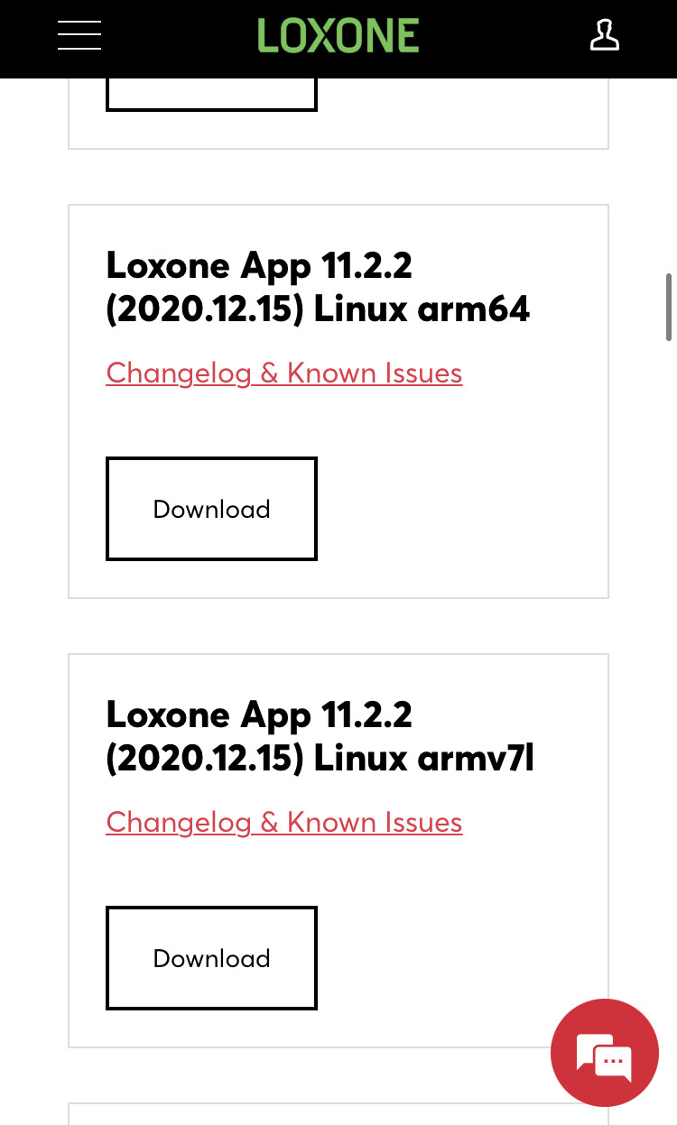Select the "Loxone App 11.2.2" armv7l title line
The image size is (677, 1125).
(259, 715)
